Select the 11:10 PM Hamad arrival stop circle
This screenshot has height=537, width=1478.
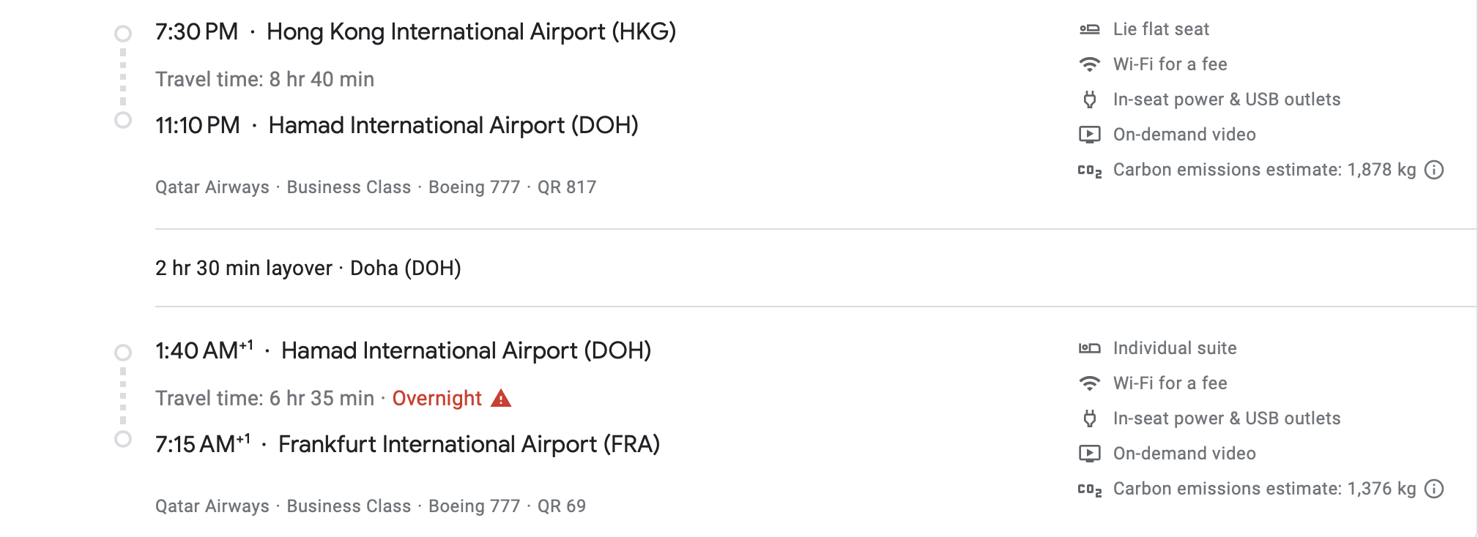(x=123, y=120)
